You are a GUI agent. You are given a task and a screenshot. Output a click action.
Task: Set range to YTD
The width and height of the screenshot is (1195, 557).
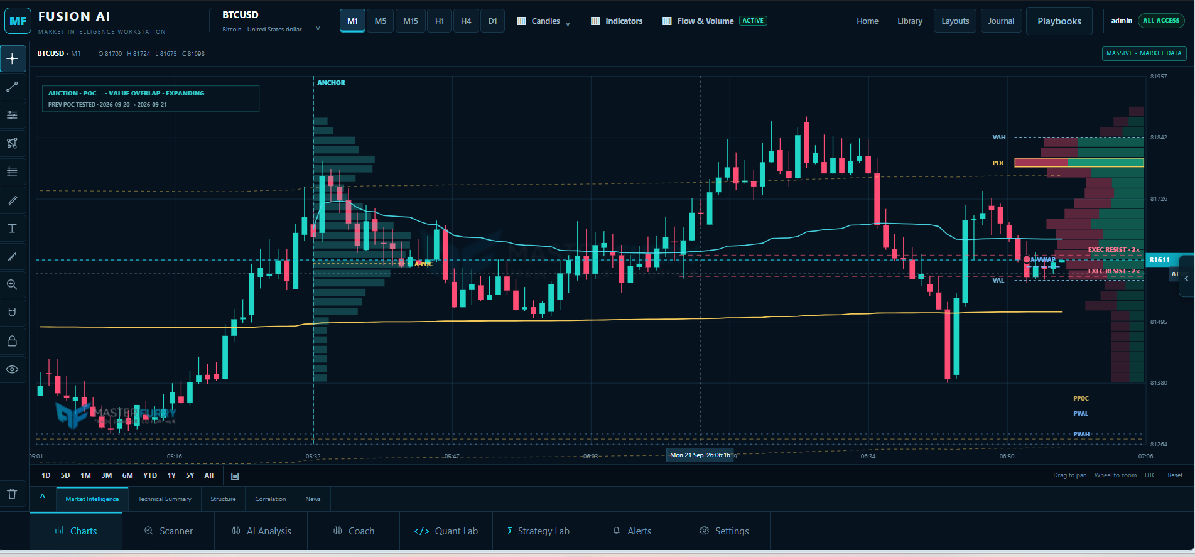150,476
